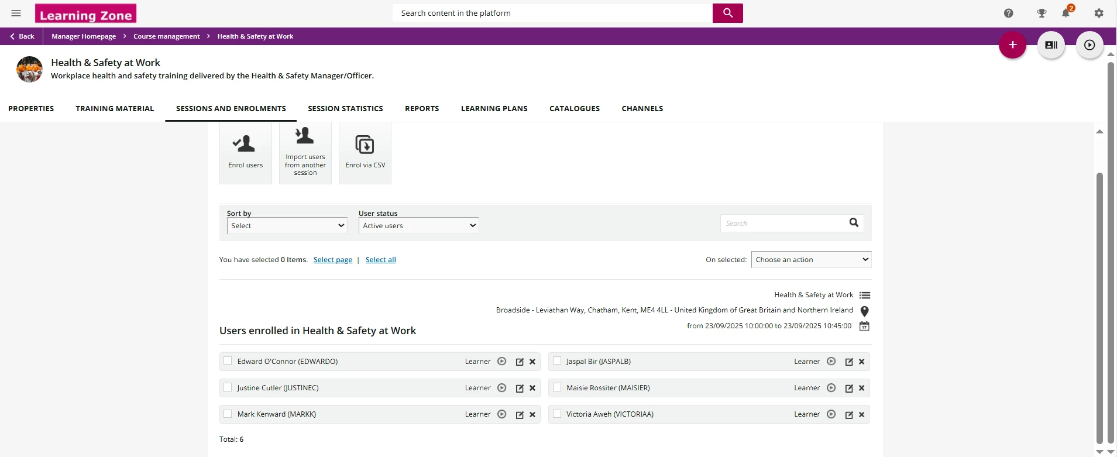Viewport: 1117px width, 457px height.
Task: Click the Health & Safety at Work breadcrumb
Action: click(255, 36)
